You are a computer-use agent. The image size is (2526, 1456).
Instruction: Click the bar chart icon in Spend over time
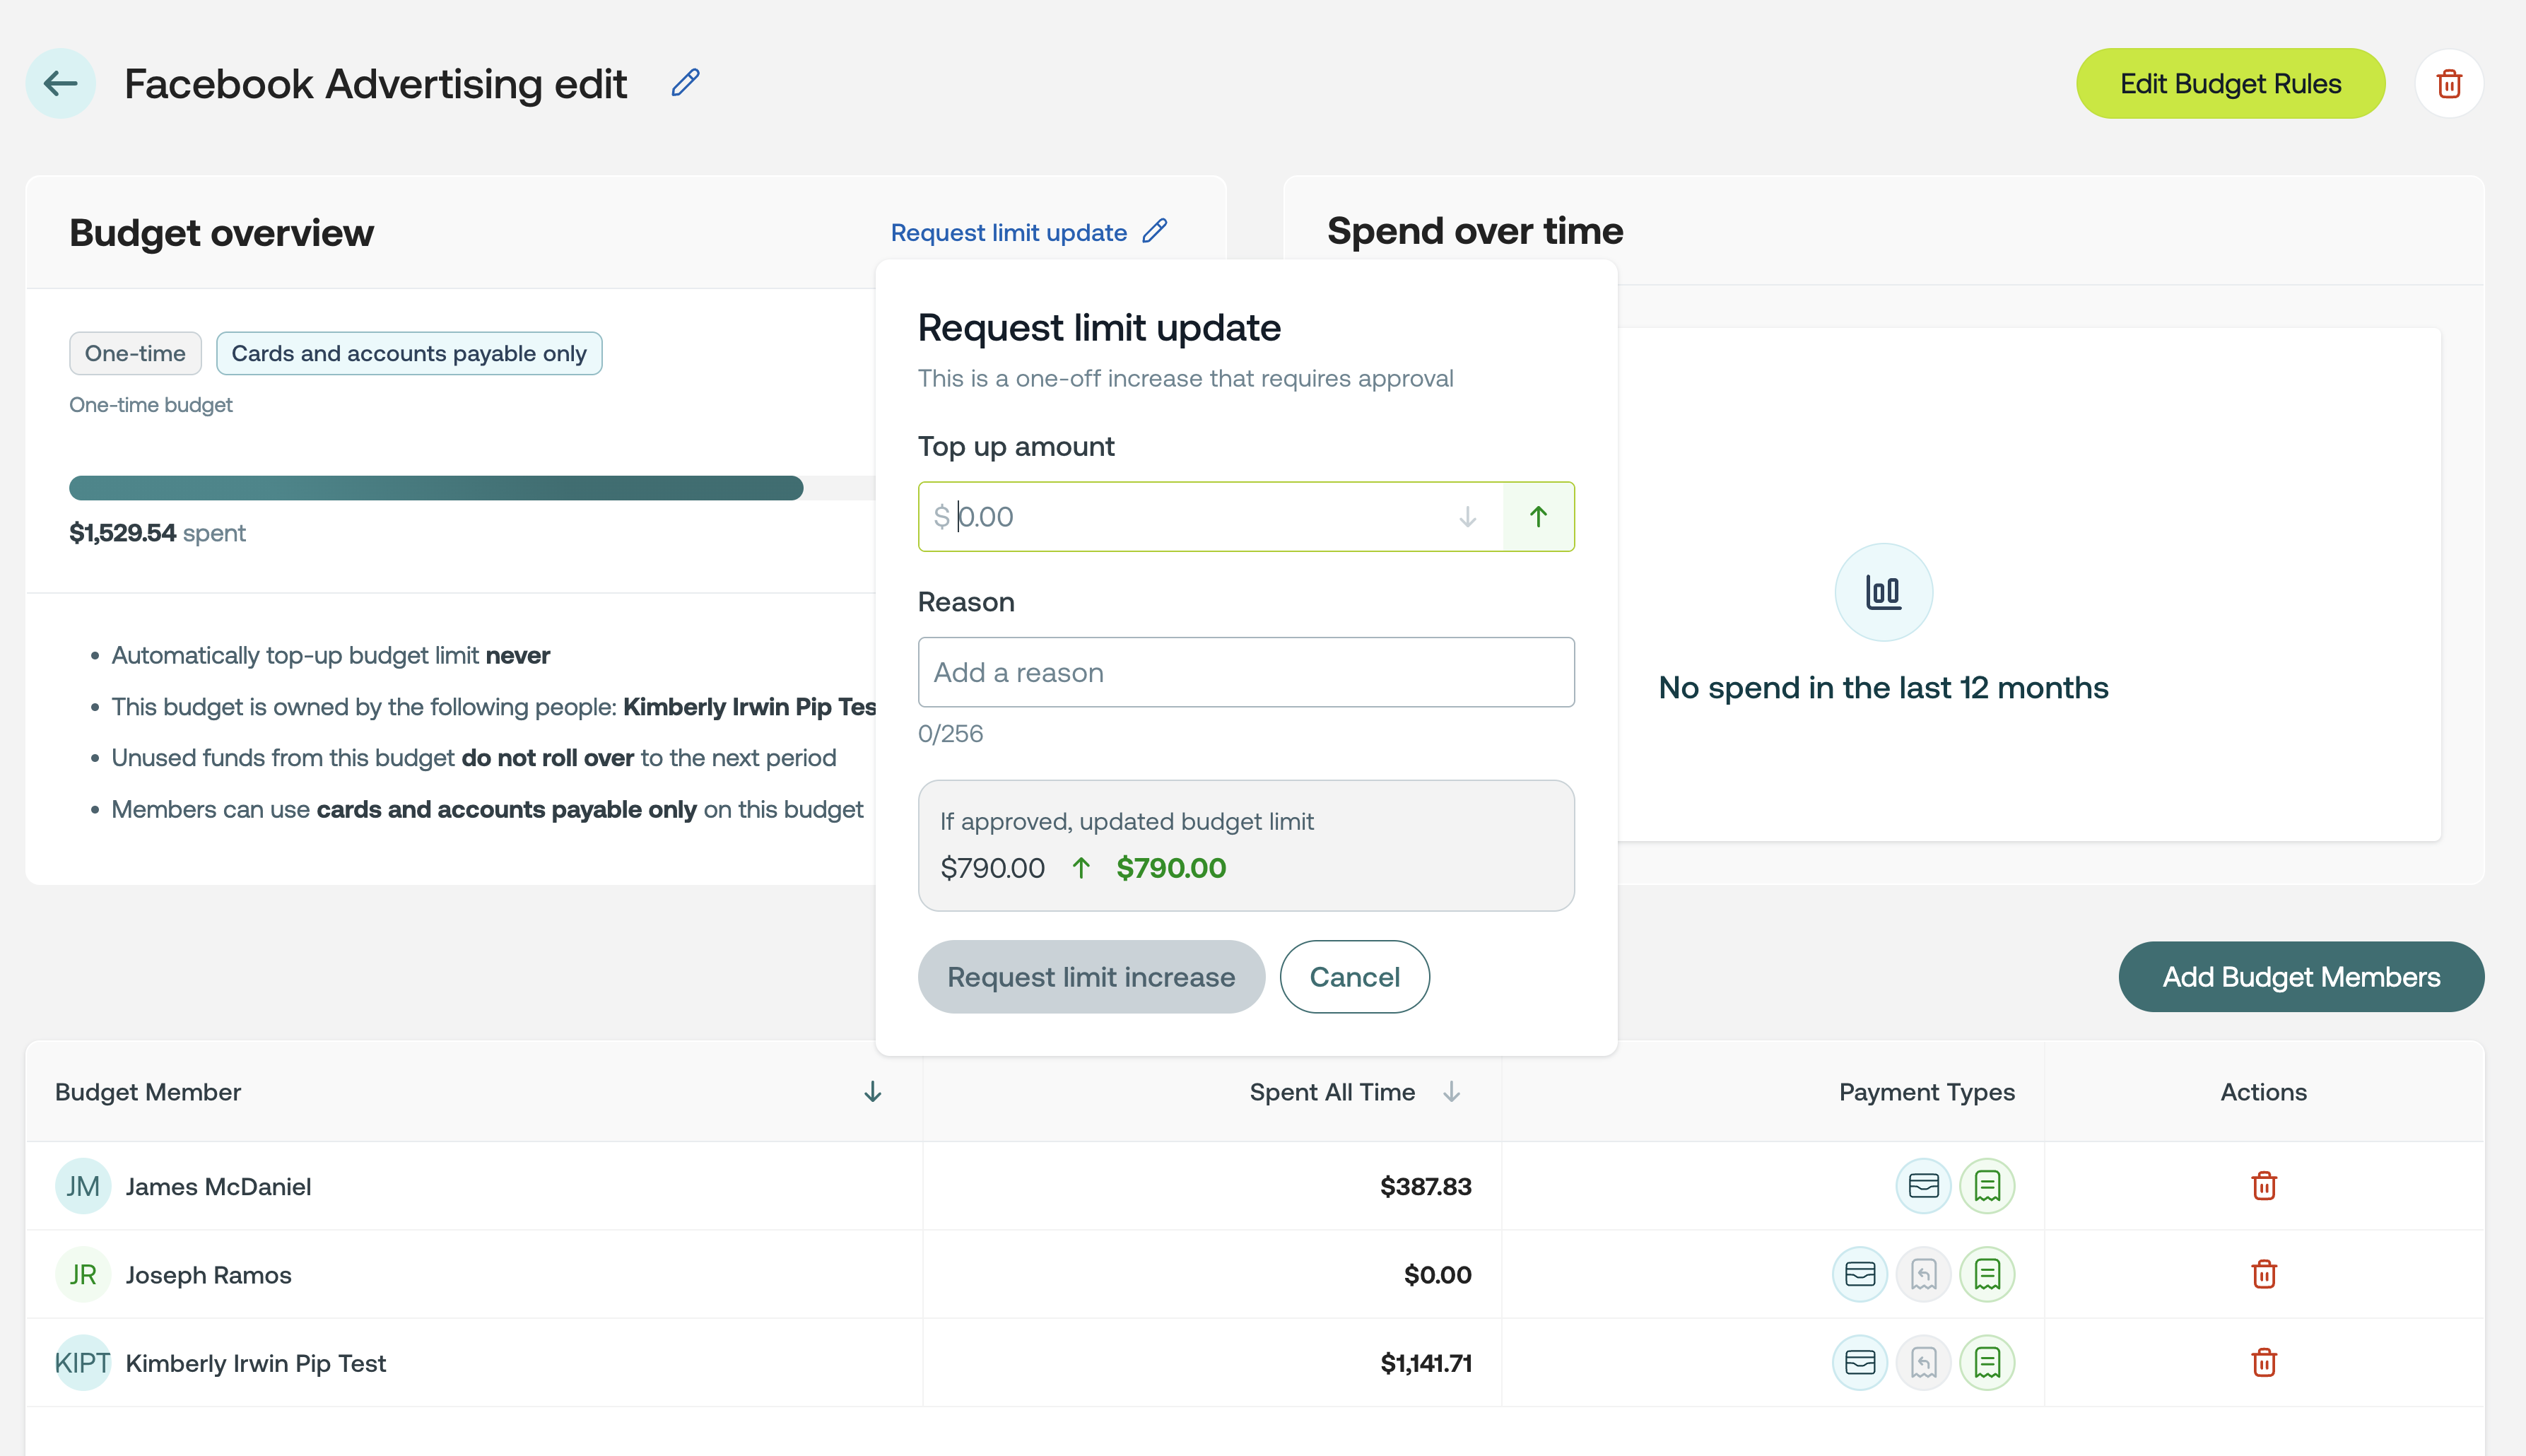click(1883, 591)
